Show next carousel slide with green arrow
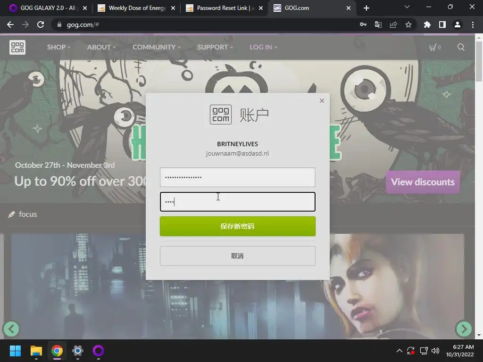483x362 pixels. coord(464,329)
